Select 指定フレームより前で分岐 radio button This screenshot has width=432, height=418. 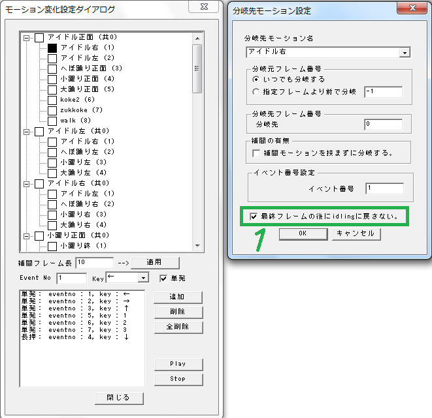tap(256, 92)
